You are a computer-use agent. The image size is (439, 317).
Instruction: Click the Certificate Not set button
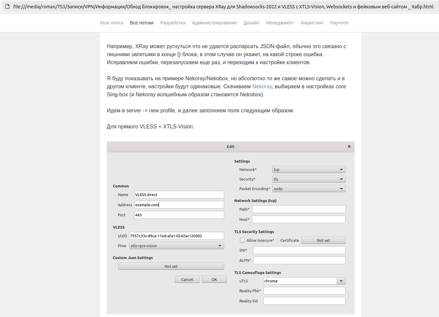point(323,240)
